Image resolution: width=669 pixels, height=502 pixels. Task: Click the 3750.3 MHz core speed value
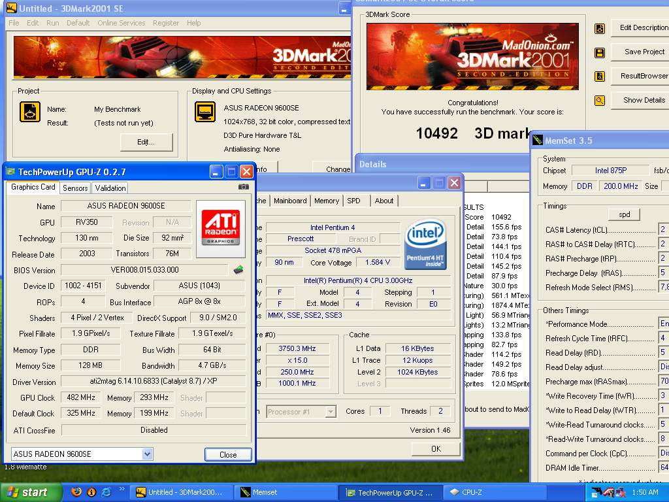(x=297, y=349)
